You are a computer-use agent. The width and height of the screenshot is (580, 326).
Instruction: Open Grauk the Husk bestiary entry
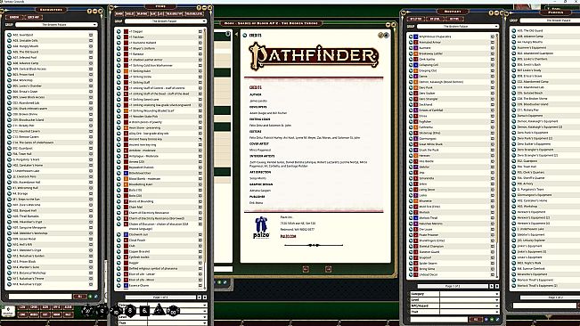tap(429, 150)
